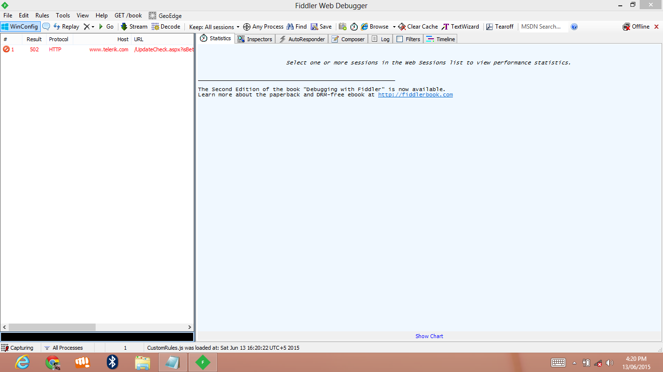This screenshot has height=372, width=663.
Task: Click the sessions list horizontal scrollbar thumb
Action: (52, 327)
